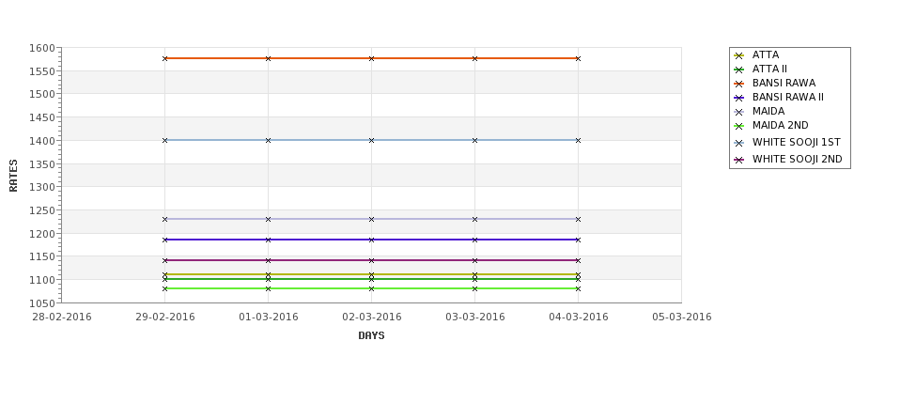Image resolution: width=916 pixels, height=403 pixels.
Task: Click the MAIDA legend marker icon
Action: click(x=738, y=112)
